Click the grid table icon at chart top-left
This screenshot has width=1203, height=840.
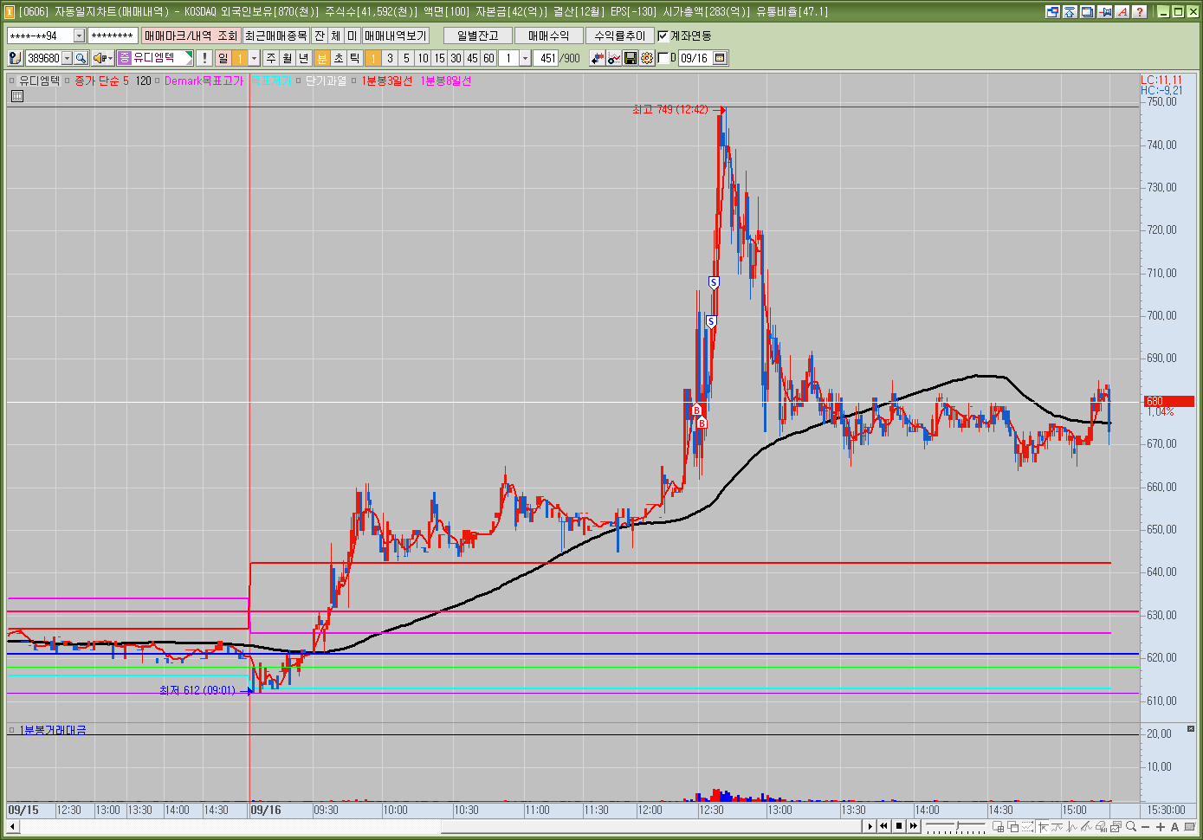(x=16, y=96)
